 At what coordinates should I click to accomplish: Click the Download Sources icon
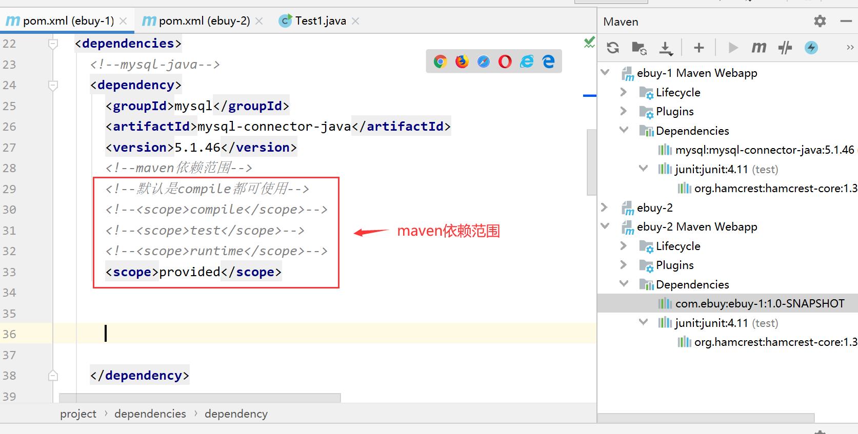point(666,48)
